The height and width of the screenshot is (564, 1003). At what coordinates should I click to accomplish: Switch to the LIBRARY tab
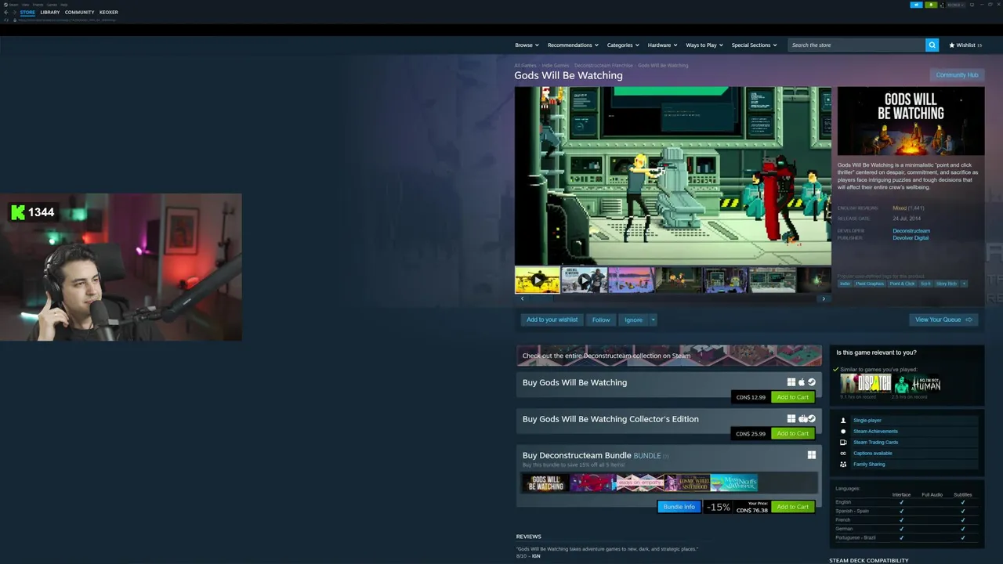click(x=50, y=13)
